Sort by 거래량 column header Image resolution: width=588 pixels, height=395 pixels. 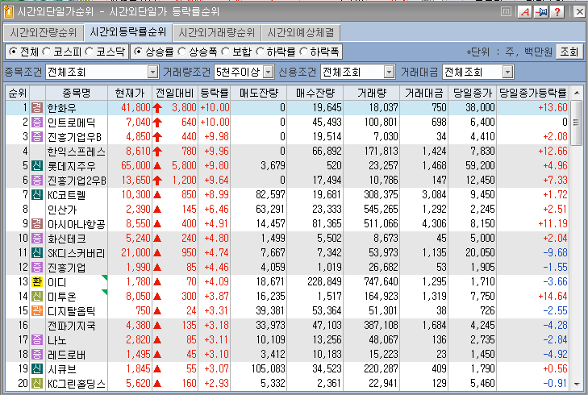[371, 93]
